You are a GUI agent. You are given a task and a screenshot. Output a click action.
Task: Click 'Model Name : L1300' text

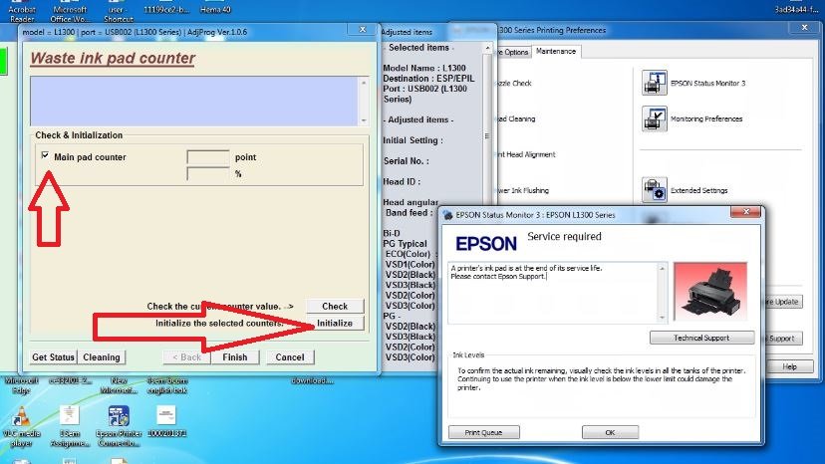(424, 68)
